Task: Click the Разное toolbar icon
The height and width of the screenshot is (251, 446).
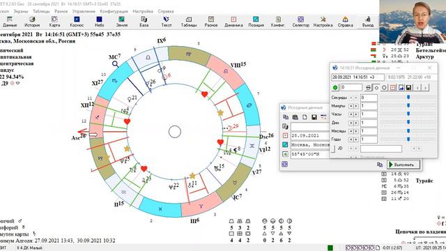Action: pos(211,22)
